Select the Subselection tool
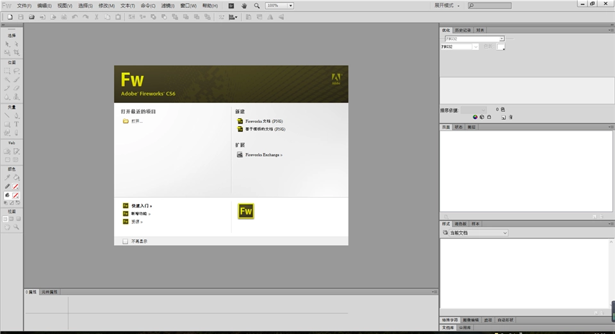 click(x=17, y=44)
